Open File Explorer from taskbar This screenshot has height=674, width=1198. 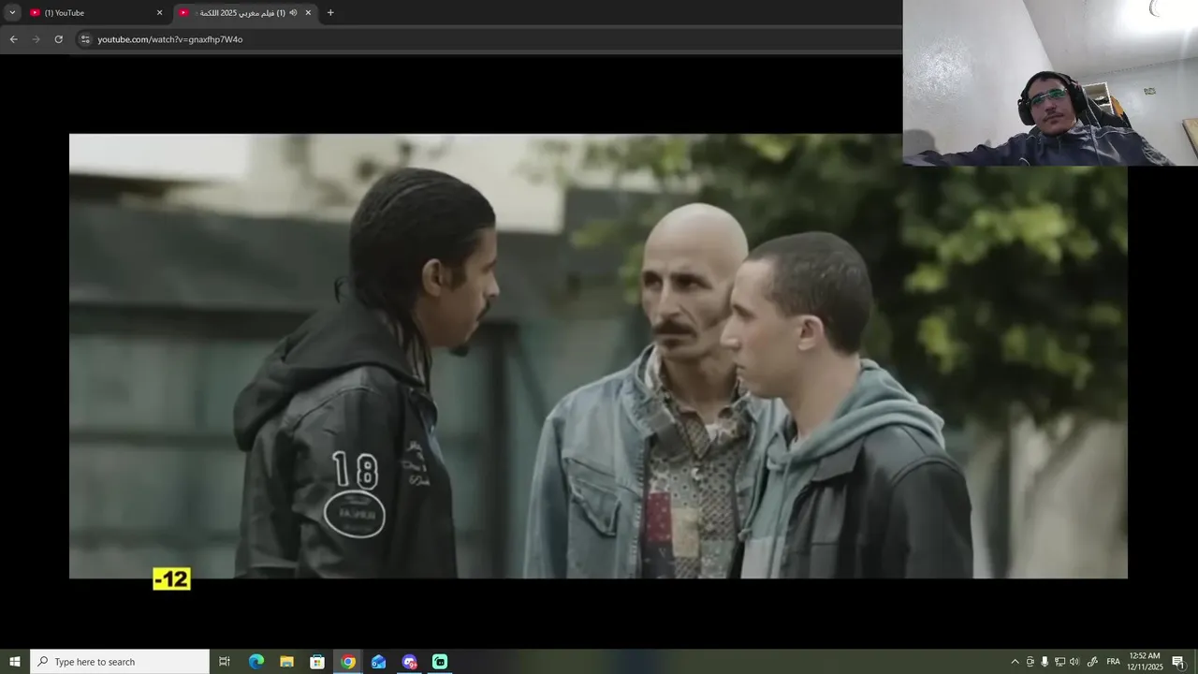pyautogui.click(x=286, y=662)
